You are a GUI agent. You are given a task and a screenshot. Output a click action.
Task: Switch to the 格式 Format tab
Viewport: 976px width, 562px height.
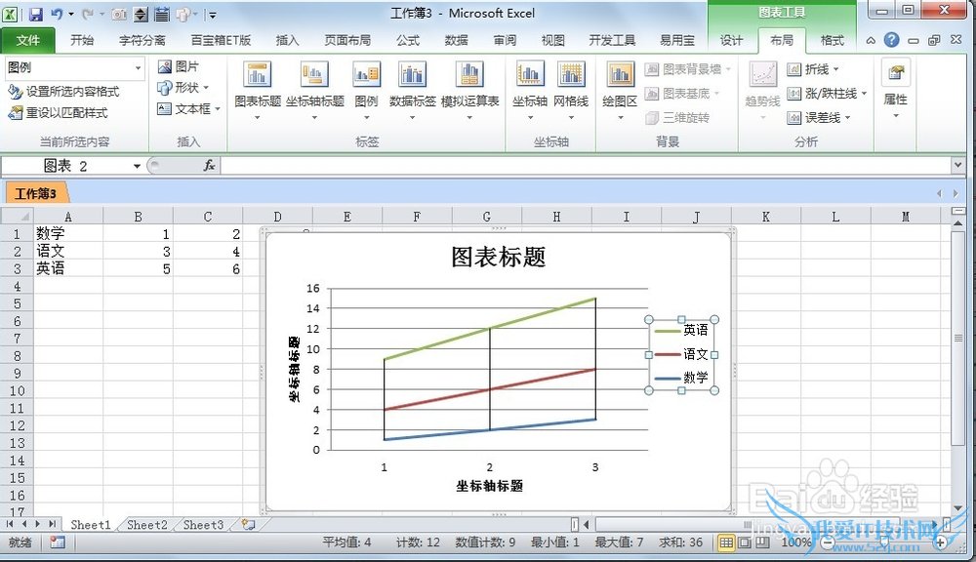coord(833,40)
